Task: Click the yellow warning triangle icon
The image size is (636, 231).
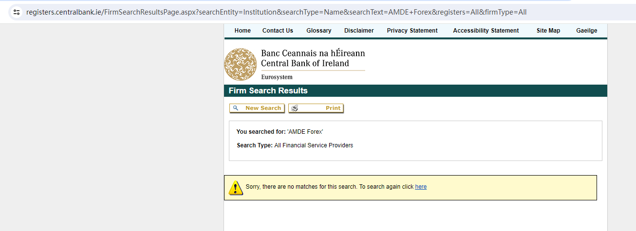Action: [x=235, y=188]
